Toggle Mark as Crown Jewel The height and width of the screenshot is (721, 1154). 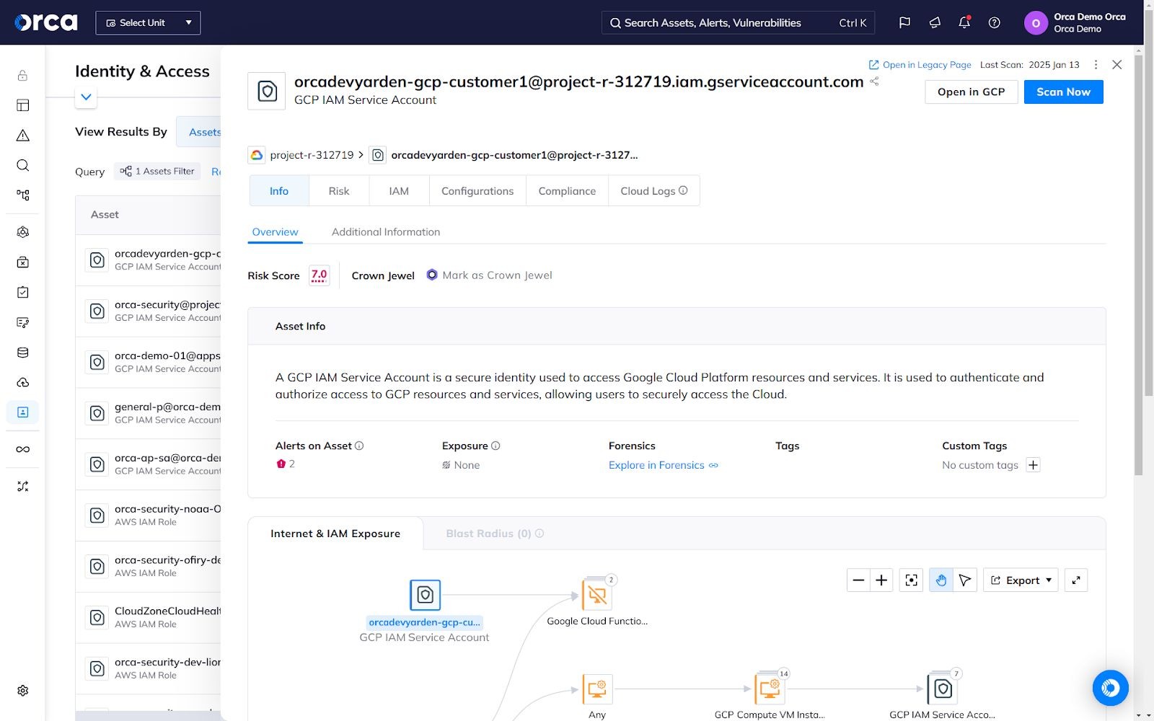point(489,275)
